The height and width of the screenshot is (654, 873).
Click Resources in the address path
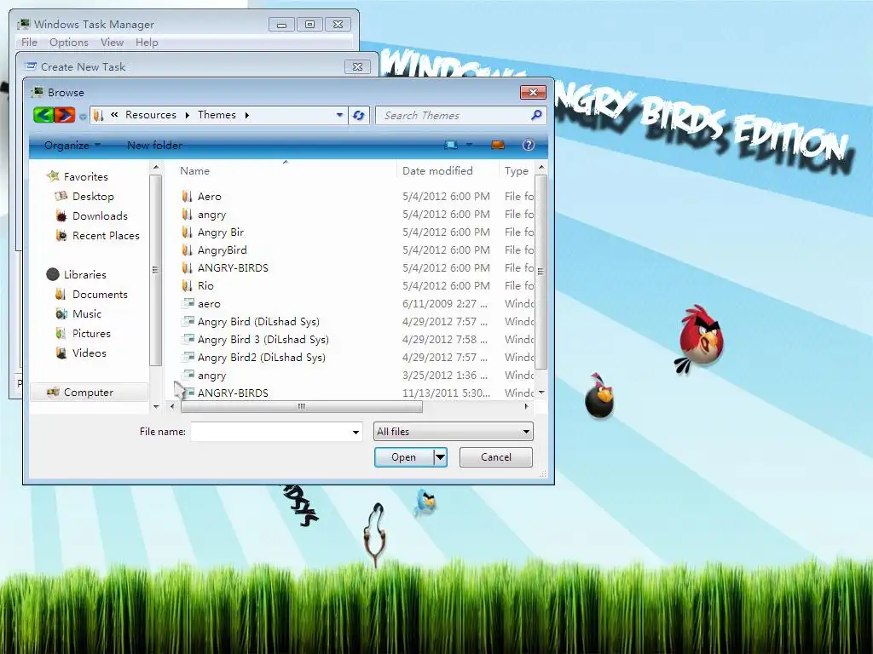click(150, 115)
